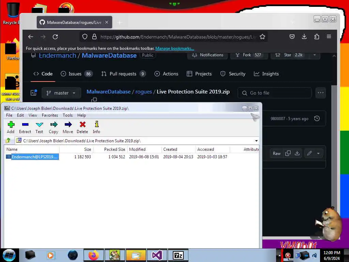
Task: Star the MalwareDatabase repository
Action: (x=290, y=55)
